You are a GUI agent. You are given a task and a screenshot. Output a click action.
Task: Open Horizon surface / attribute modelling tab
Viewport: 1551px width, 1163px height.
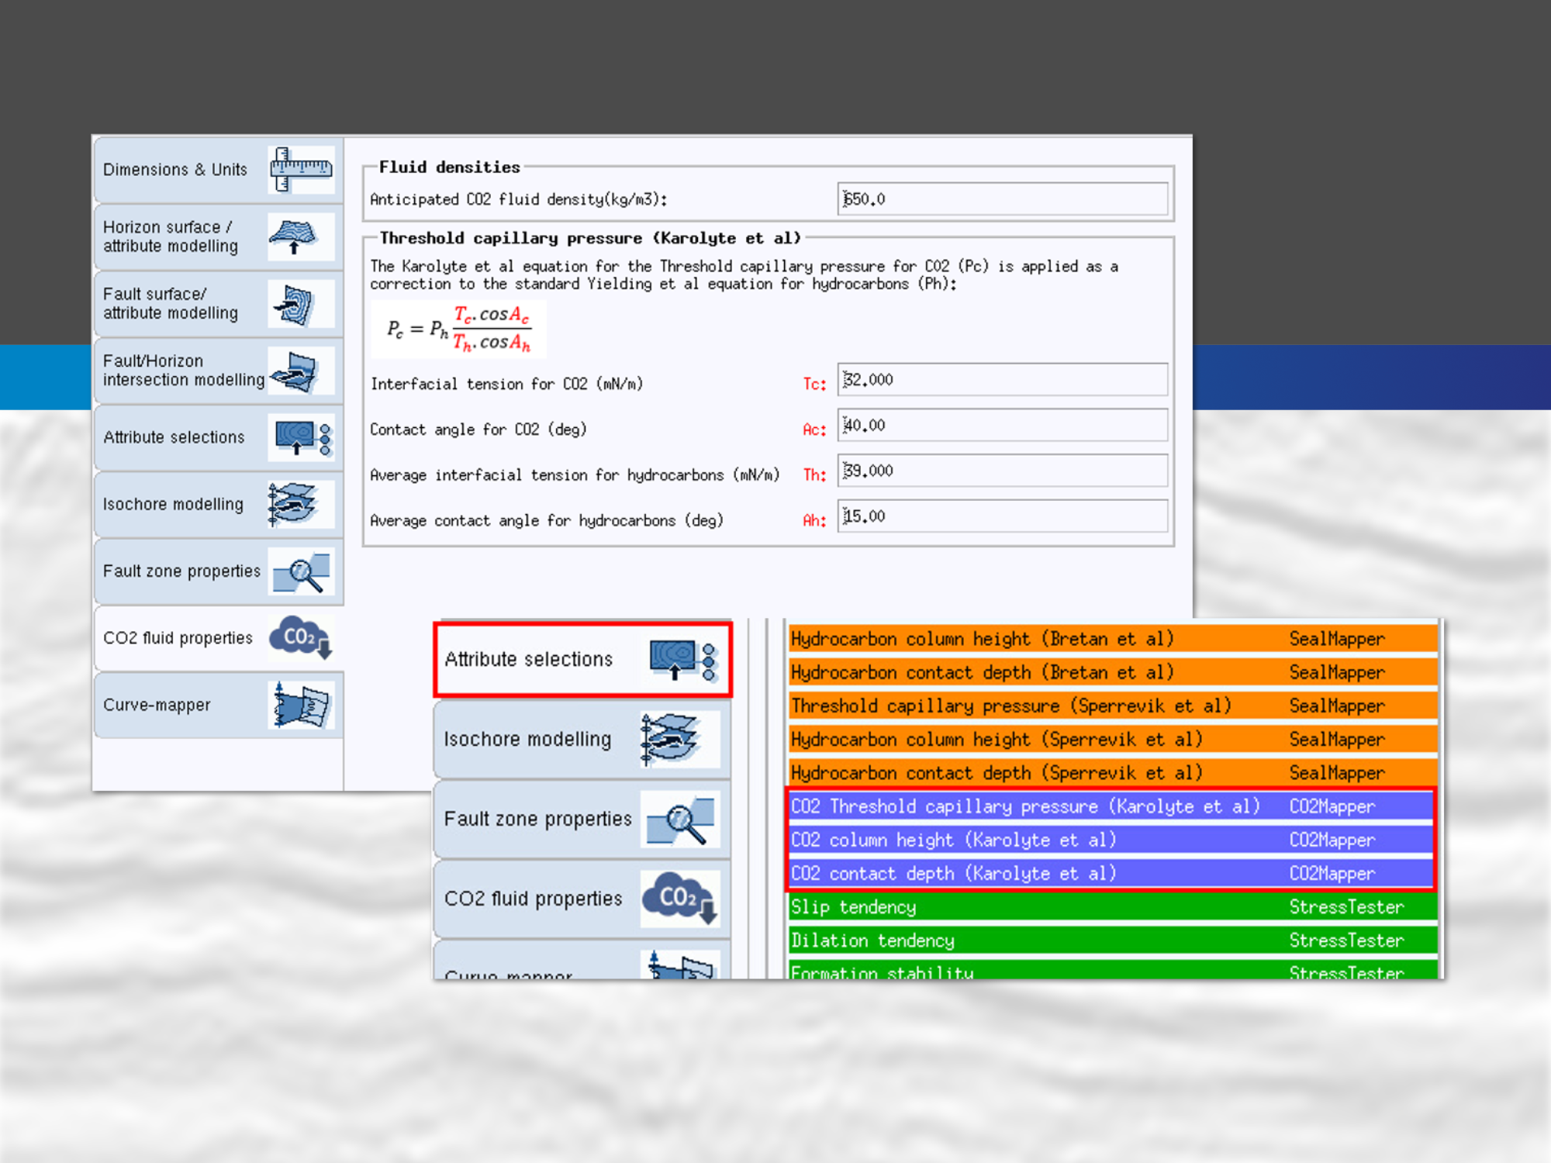(x=219, y=236)
